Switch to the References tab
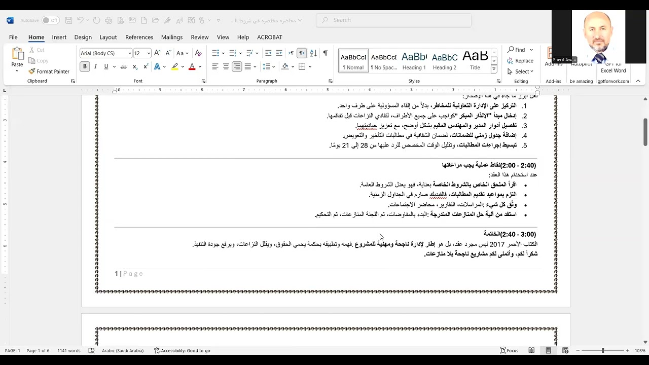Viewport: 649px width, 365px height. 139,37
